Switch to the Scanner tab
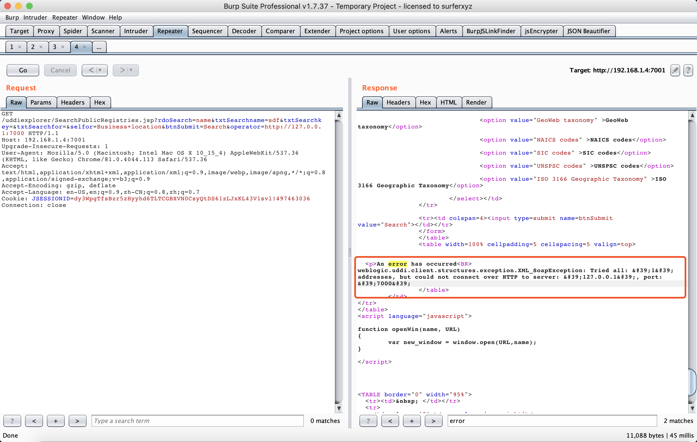The height and width of the screenshot is (442, 697). tap(103, 31)
